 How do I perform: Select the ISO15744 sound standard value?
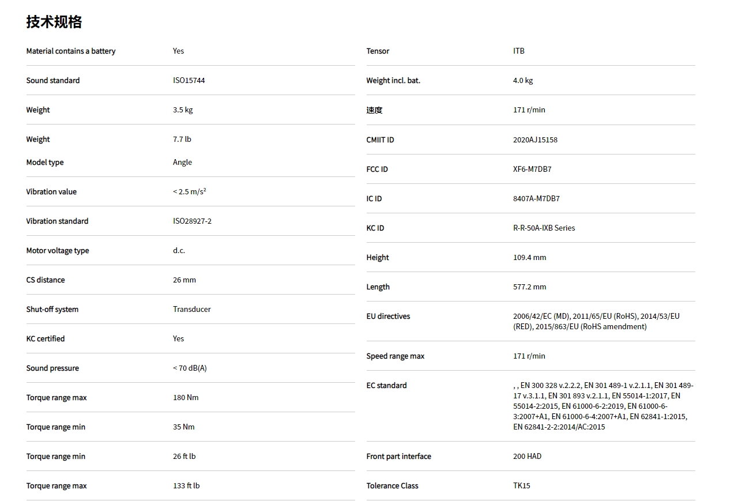click(189, 81)
